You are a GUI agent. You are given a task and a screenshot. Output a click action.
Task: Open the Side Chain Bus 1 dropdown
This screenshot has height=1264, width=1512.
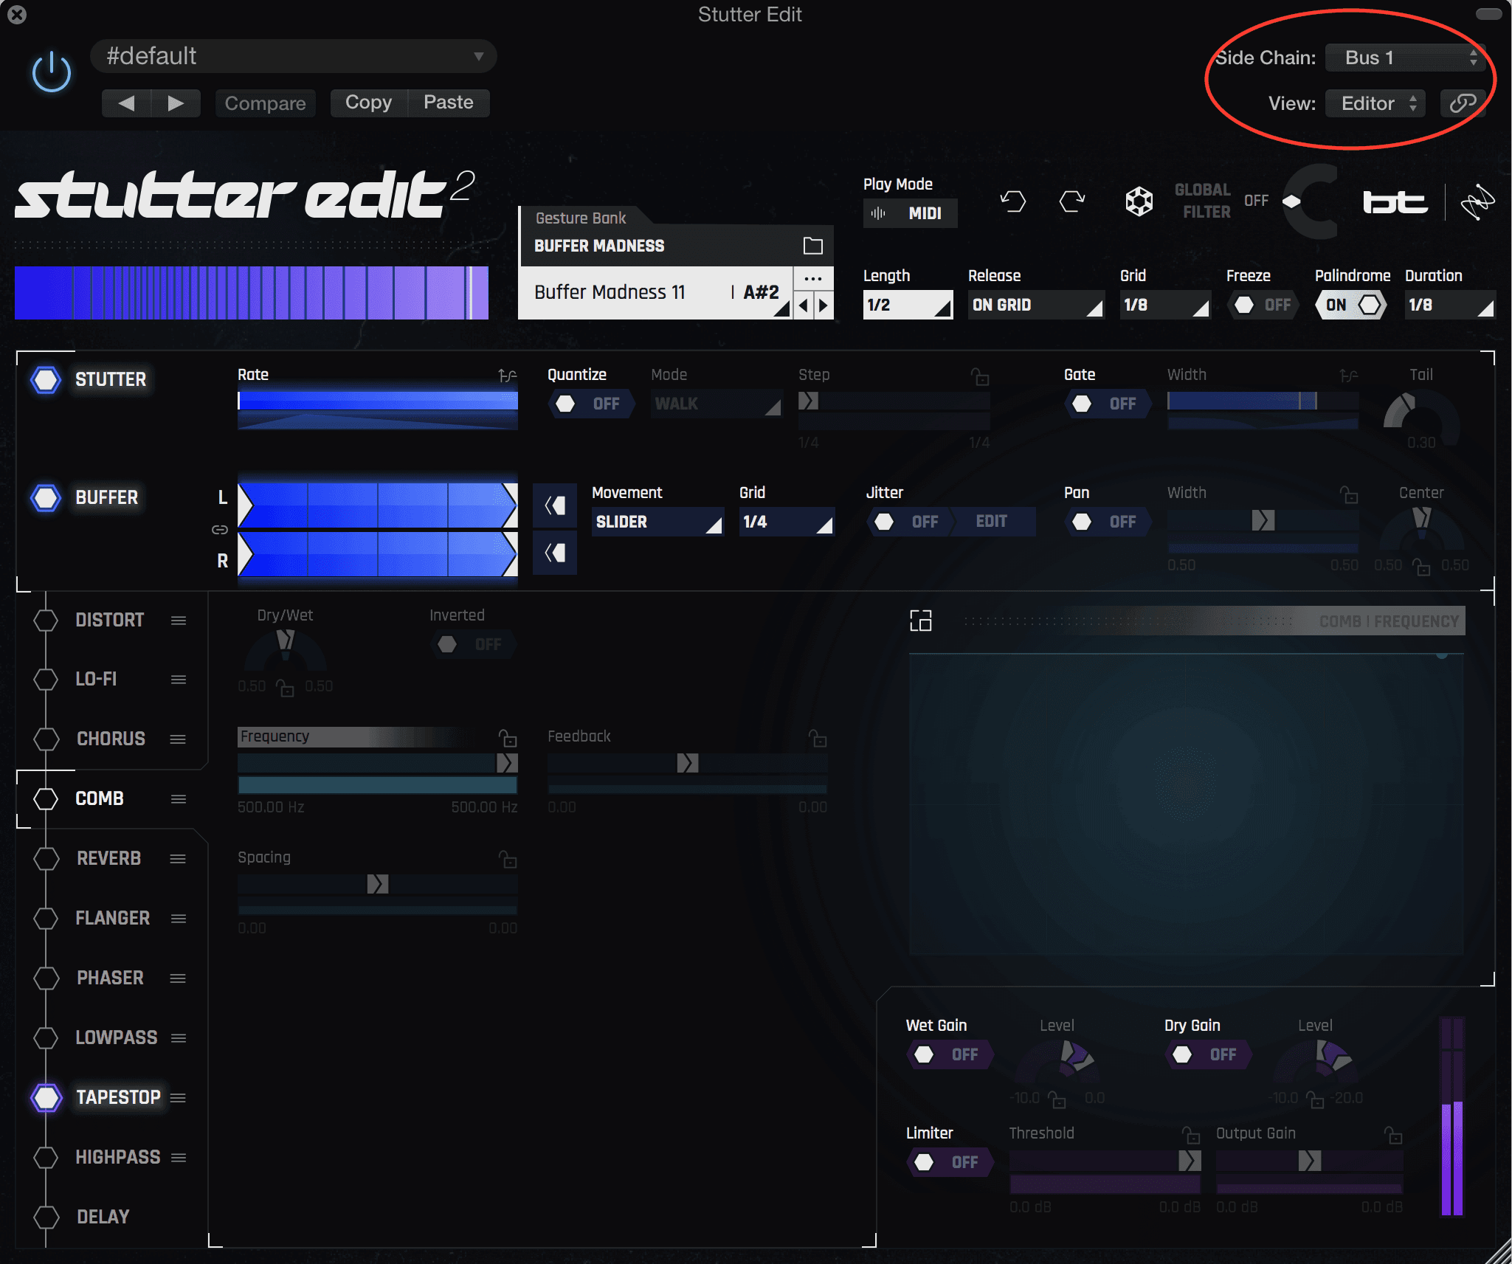pos(1406,58)
